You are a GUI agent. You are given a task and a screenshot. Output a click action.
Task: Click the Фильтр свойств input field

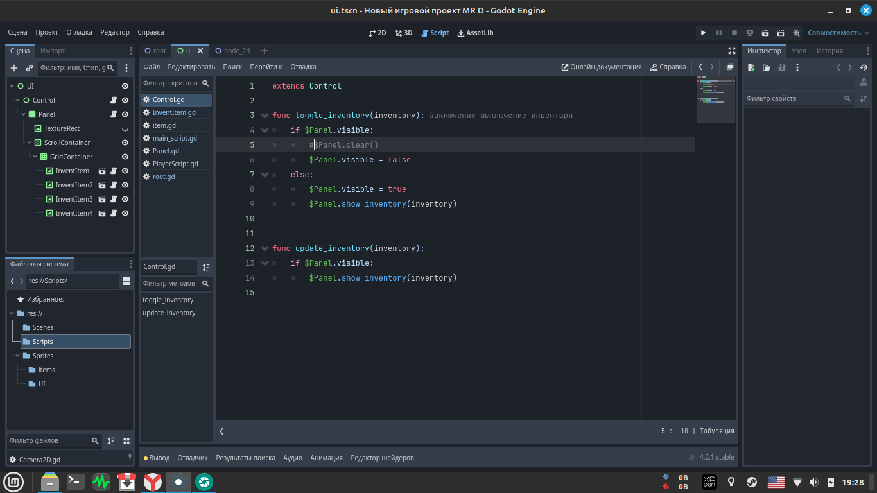[x=793, y=98]
